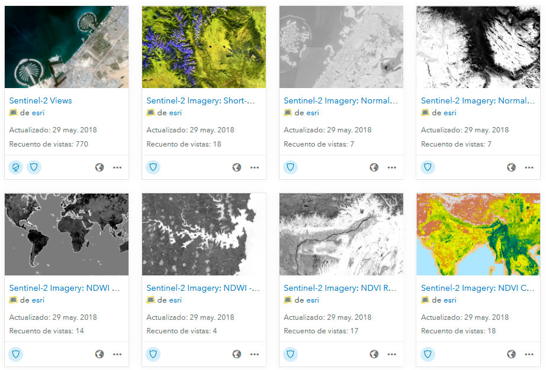Click the shield badge on the Short-wave card
Screen dimensions: 546x370
tap(153, 167)
